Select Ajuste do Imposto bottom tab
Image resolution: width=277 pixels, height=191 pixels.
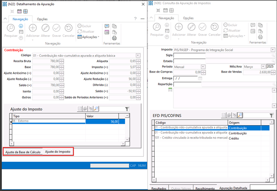tap(58, 152)
